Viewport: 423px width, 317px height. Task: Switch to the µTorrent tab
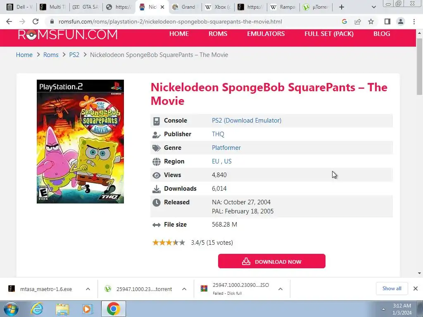(x=316, y=7)
